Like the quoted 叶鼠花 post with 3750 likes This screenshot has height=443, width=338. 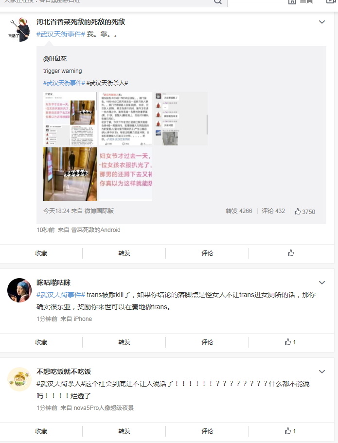(304, 212)
